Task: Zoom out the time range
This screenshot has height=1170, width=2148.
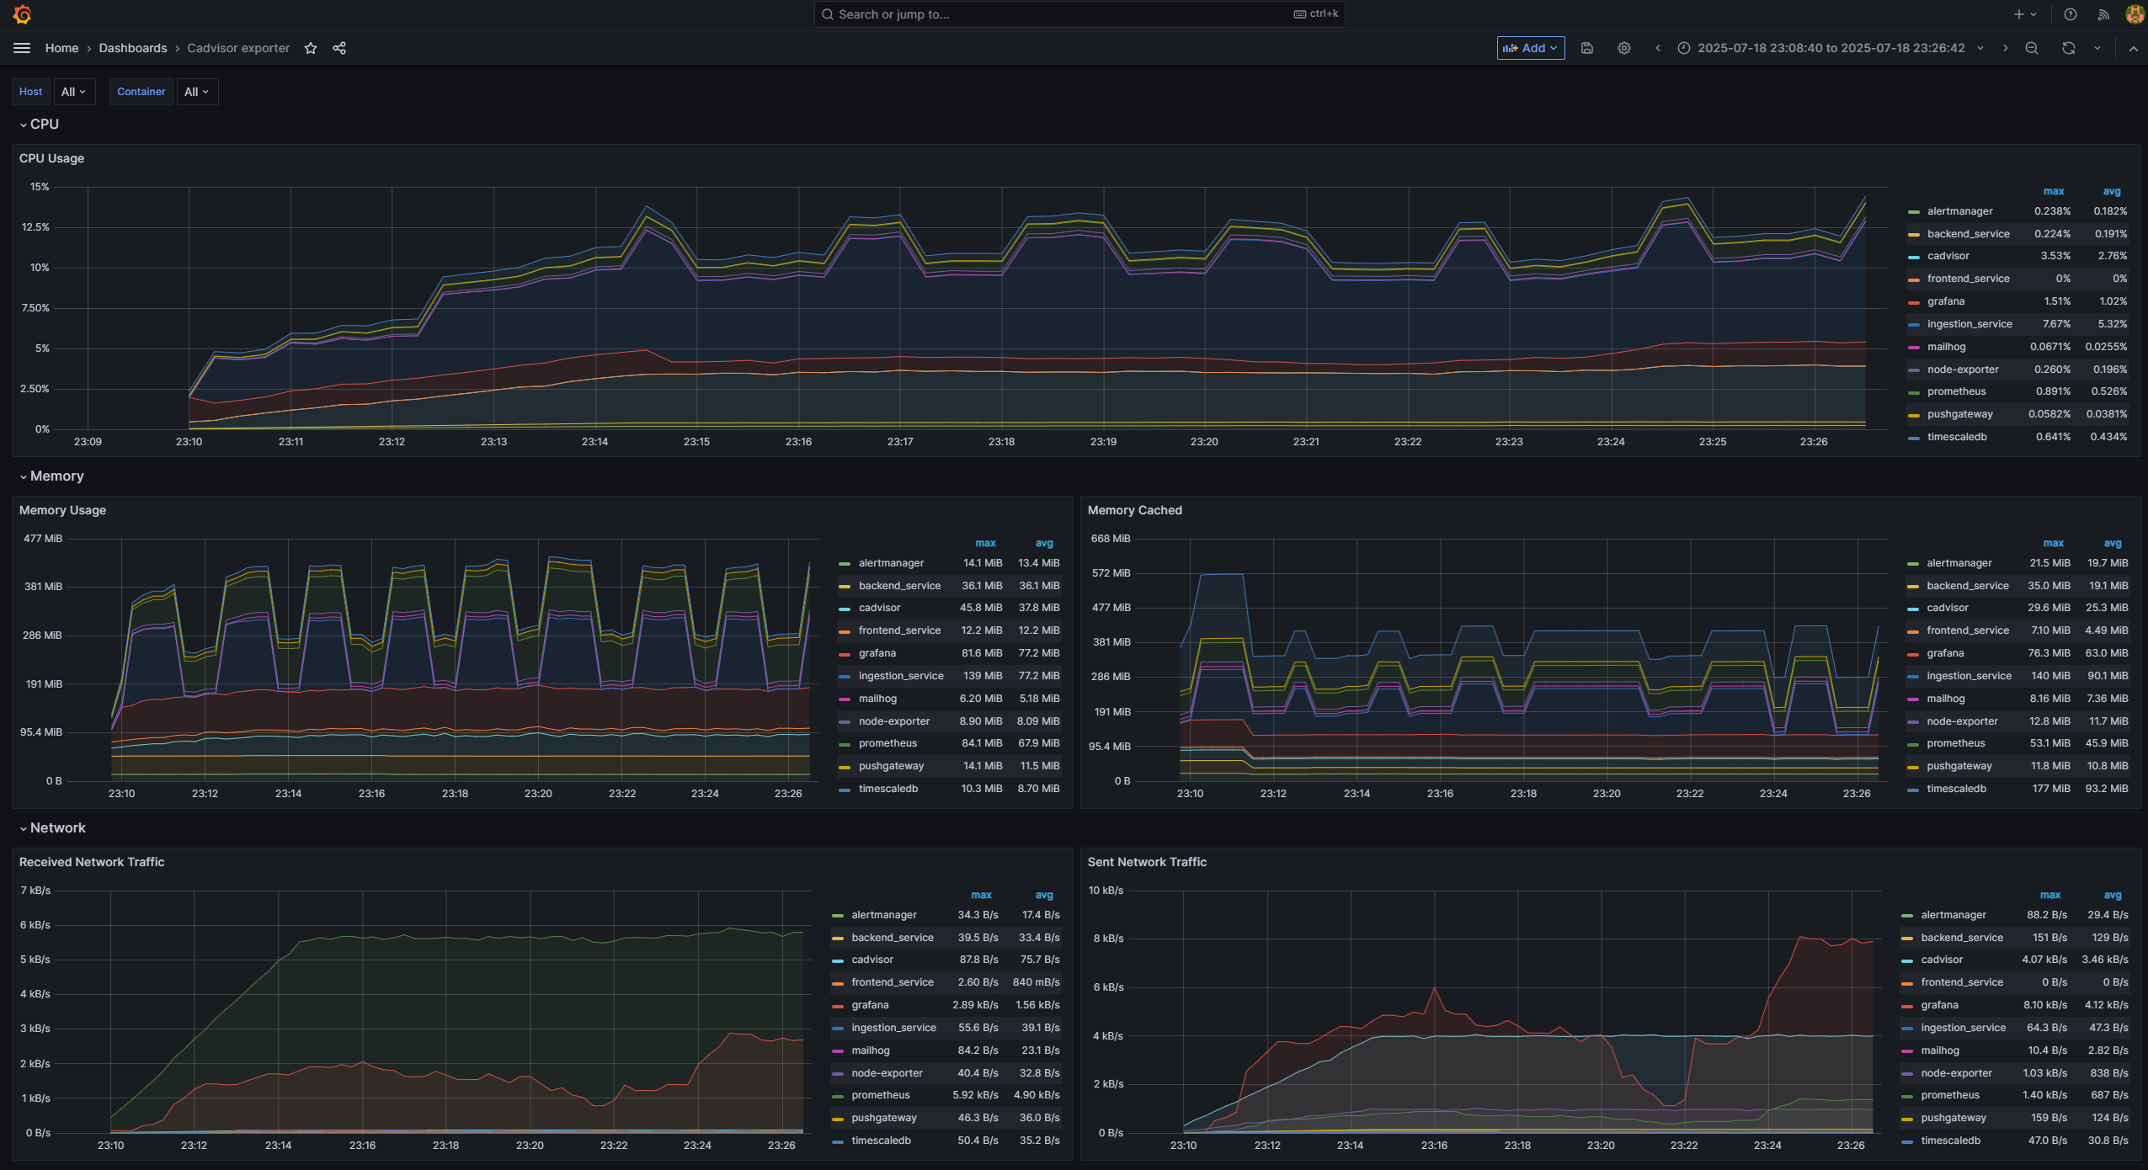Action: [x=2031, y=48]
